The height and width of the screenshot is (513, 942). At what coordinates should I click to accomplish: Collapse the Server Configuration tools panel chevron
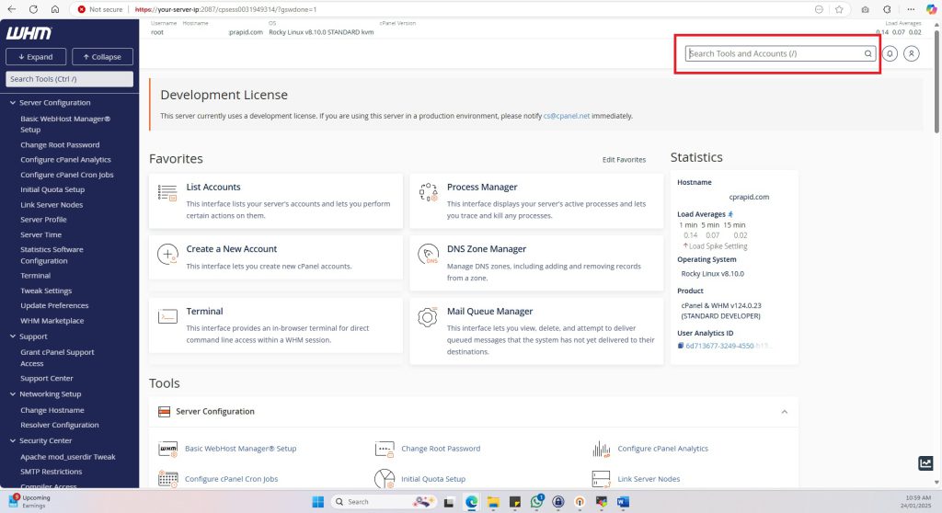coord(784,411)
